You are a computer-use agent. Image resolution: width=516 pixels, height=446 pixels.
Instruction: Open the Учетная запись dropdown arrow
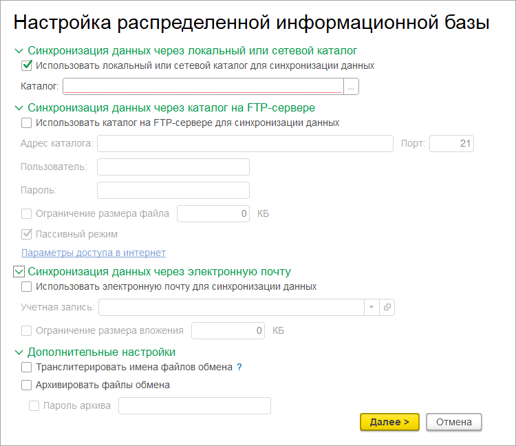(x=371, y=307)
